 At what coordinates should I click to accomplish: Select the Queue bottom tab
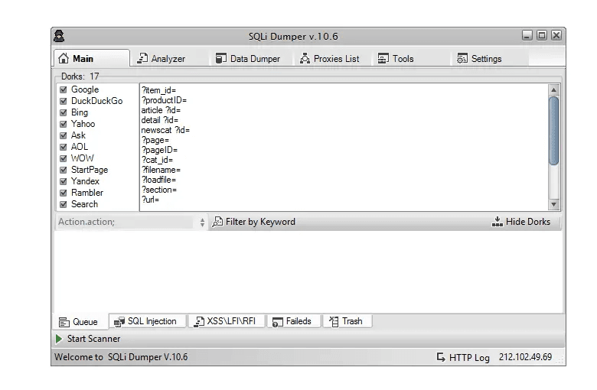[x=80, y=321]
